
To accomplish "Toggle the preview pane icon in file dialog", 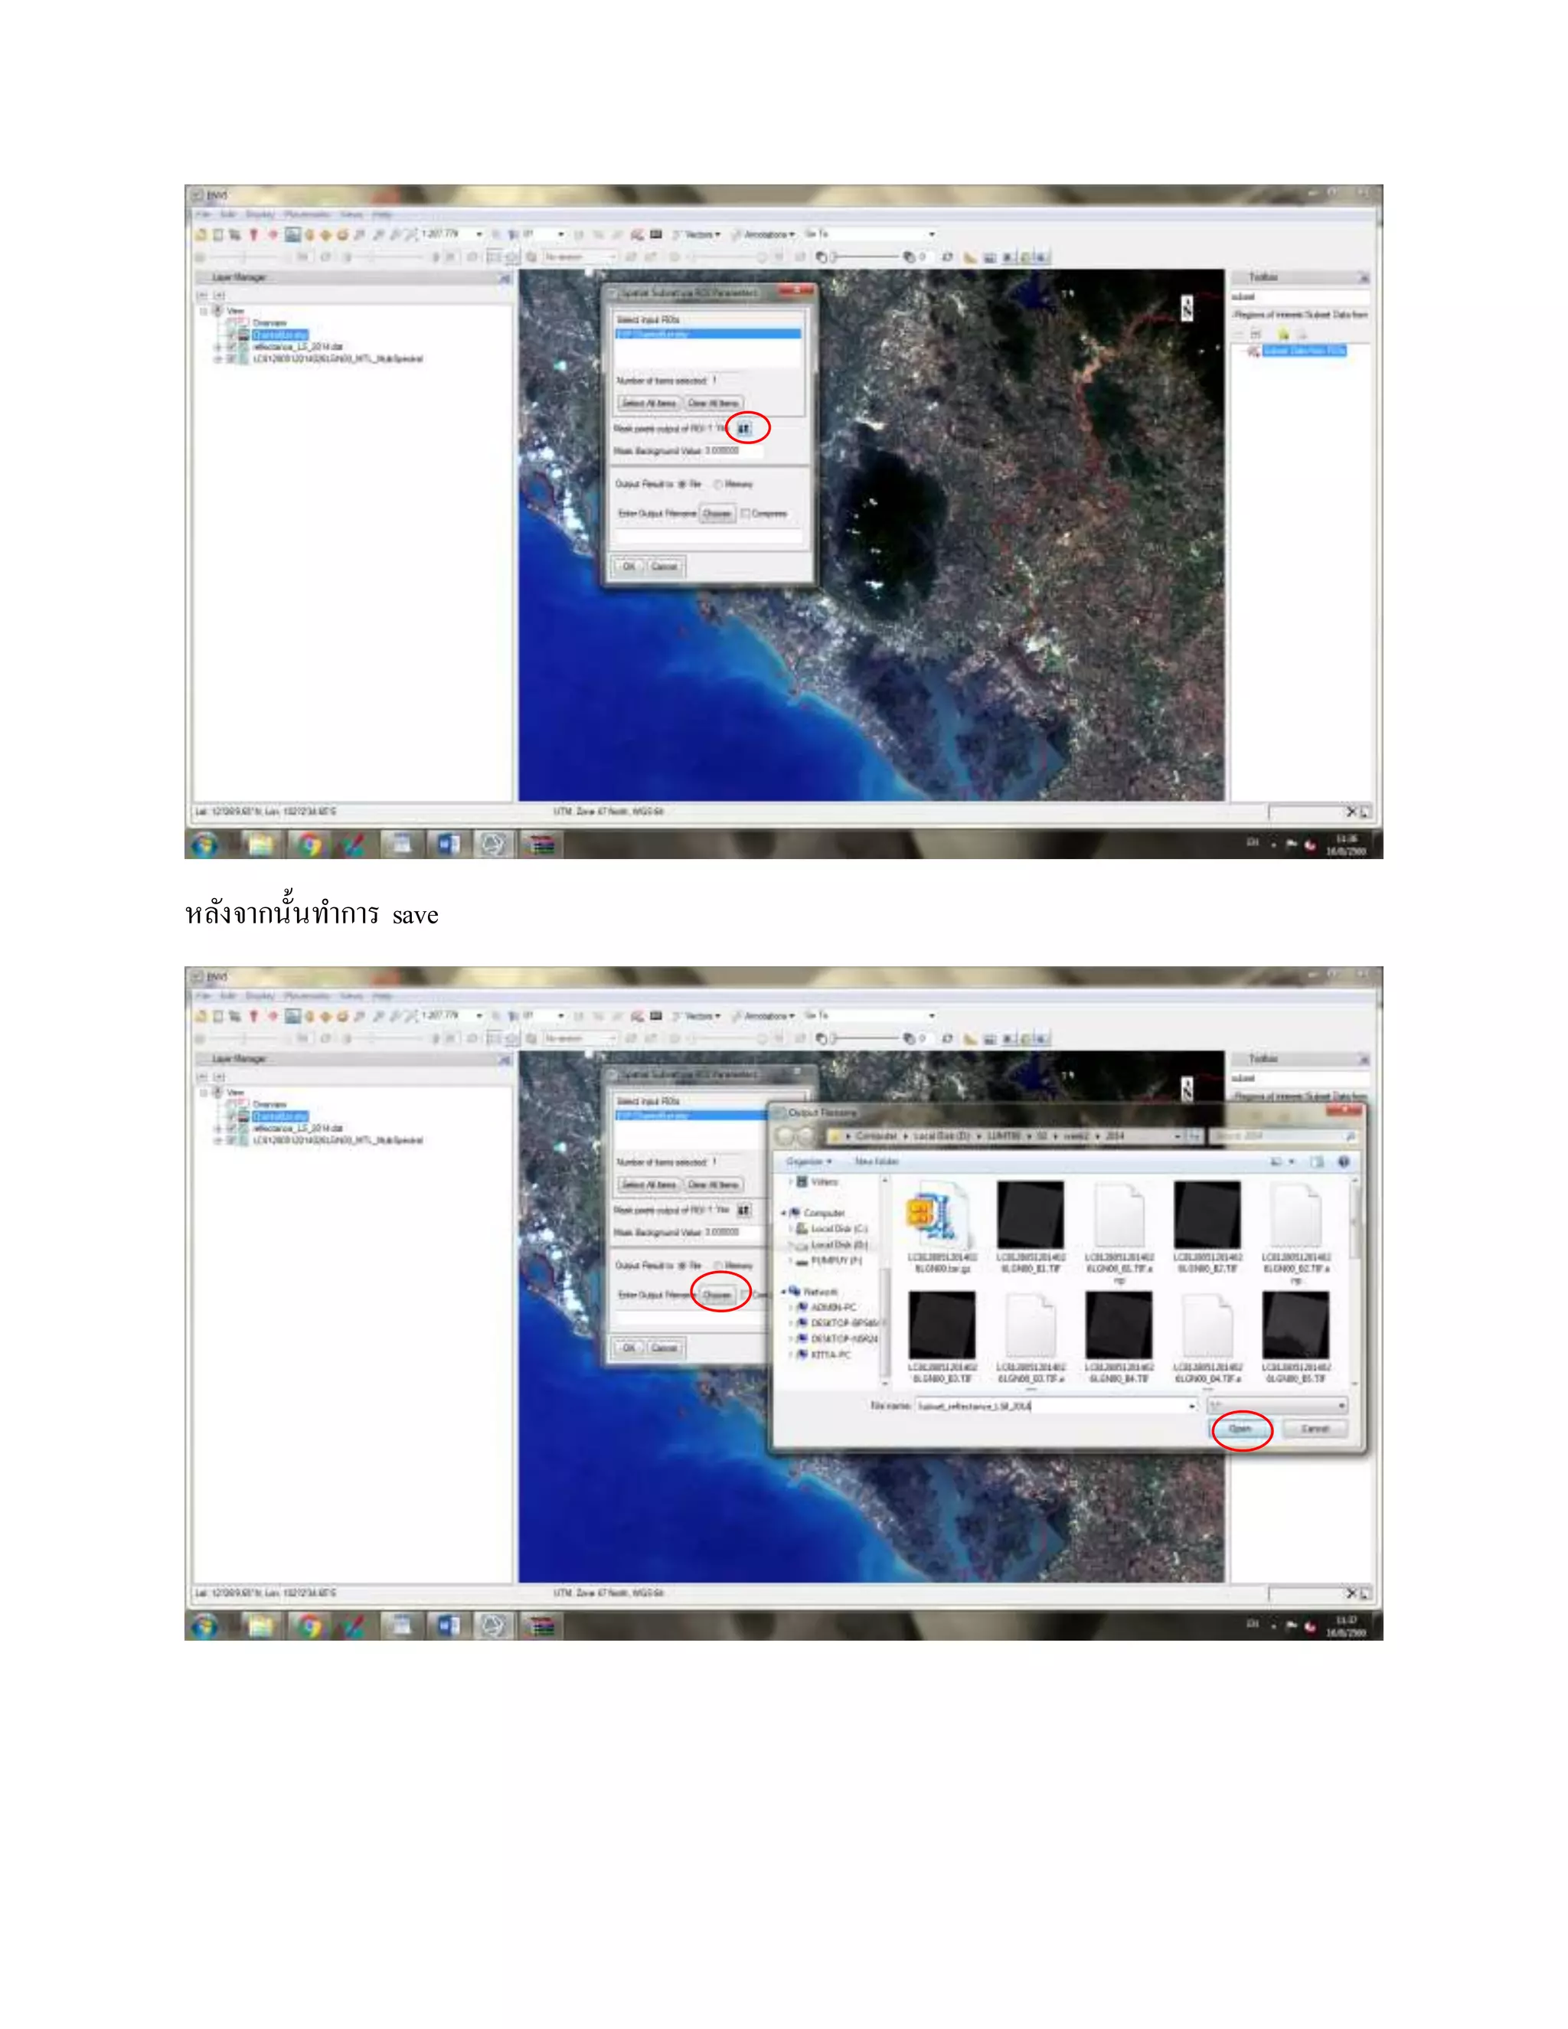I will point(1317,1162).
